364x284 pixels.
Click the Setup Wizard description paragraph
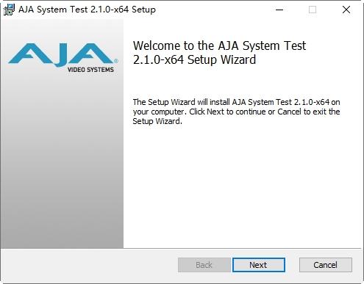pos(236,112)
